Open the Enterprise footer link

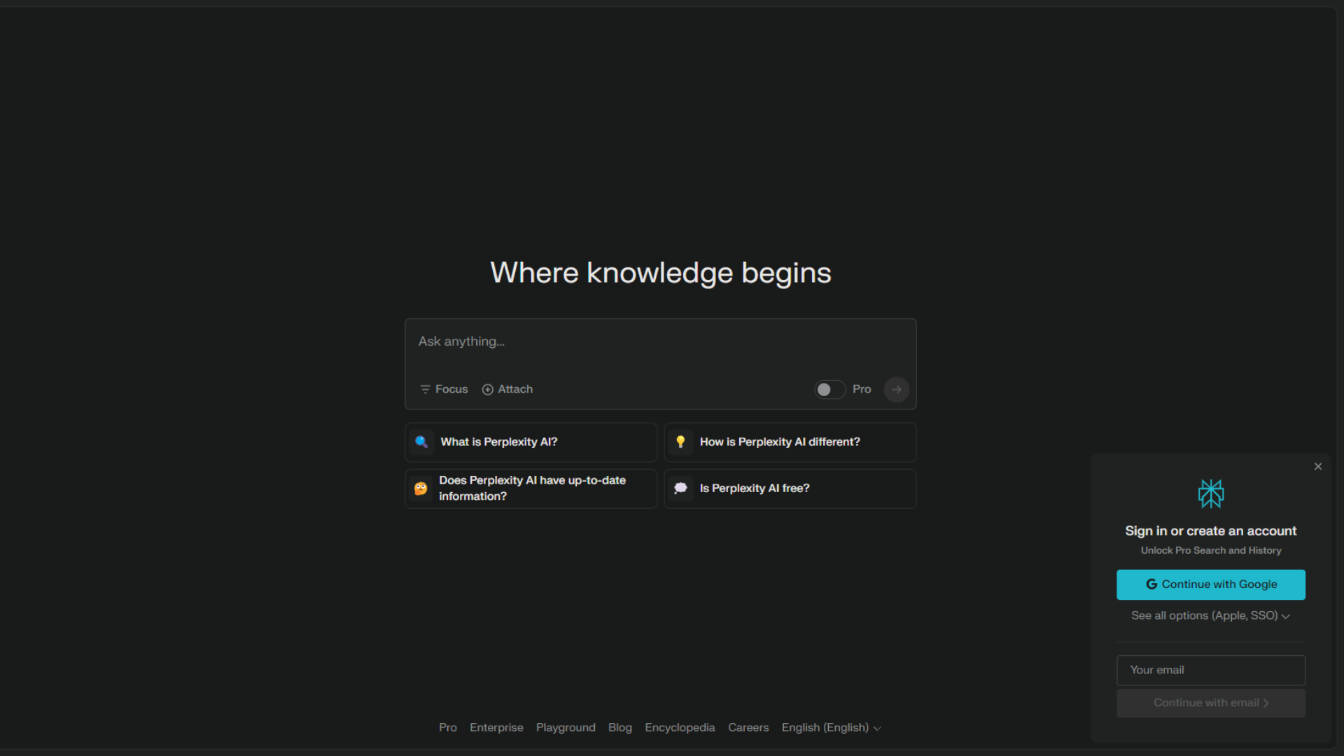coord(496,728)
